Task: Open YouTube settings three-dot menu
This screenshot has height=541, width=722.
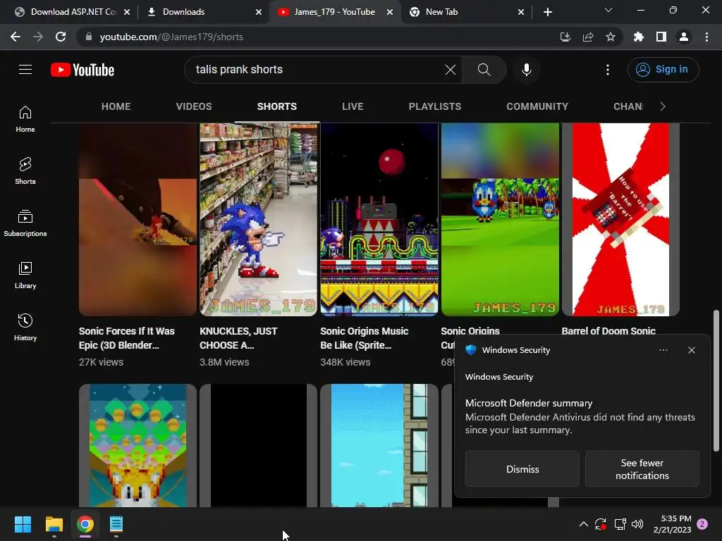Action: (x=608, y=70)
